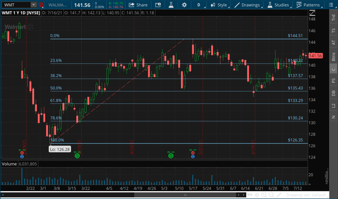Click the red earnings phone icon near 5/17
The width and height of the screenshot is (338, 199).
193,153
